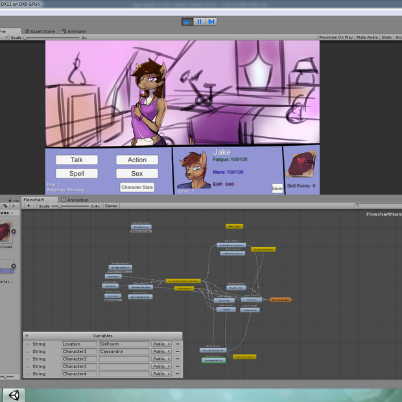Step forward one frame

click(211, 22)
